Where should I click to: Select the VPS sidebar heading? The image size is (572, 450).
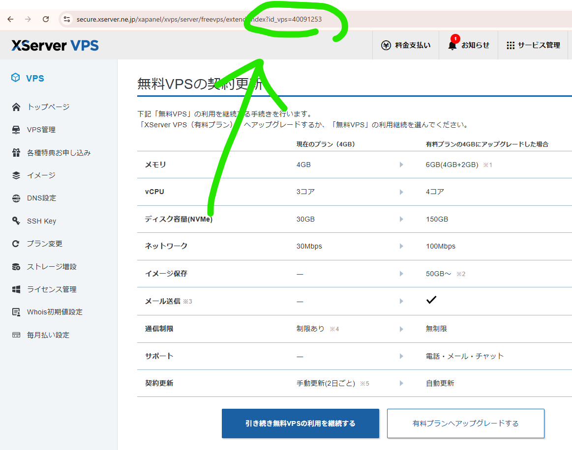[35, 78]
